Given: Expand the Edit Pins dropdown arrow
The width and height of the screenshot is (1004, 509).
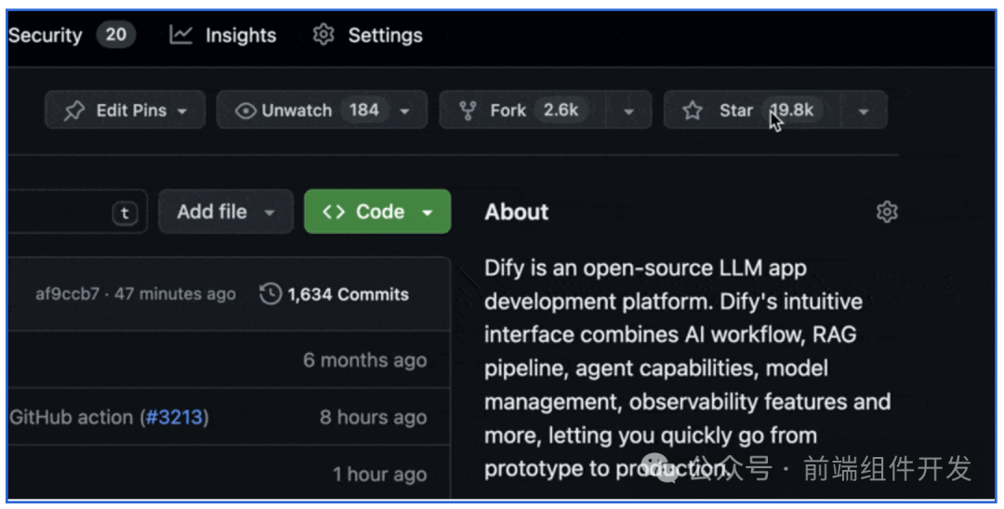Looking at the screenshot, I should coord(182,111).
